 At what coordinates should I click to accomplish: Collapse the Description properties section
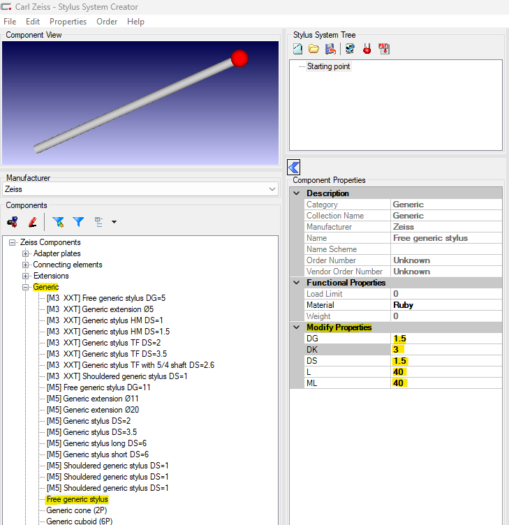pyautogui.click(x=296, y=193)
